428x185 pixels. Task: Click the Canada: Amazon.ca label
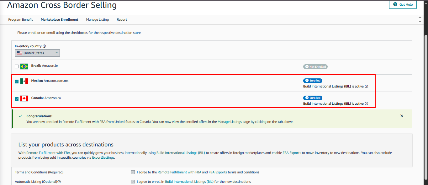[46, 98]
